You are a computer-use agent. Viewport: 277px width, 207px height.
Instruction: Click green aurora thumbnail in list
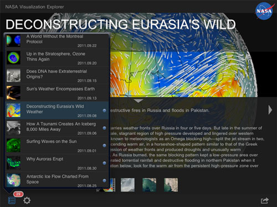click(13, 163)
